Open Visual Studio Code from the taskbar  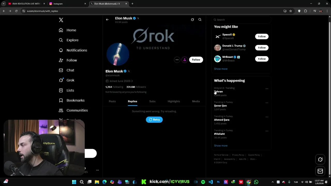(211, 182)
